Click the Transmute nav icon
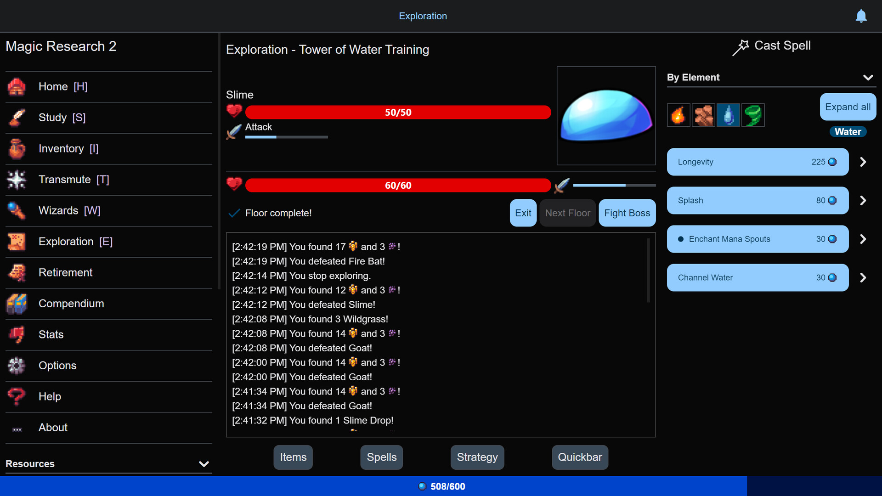882x496 pixels. click(17, 179)
